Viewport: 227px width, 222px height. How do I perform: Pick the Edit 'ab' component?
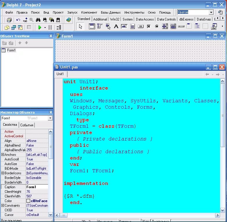124,26
